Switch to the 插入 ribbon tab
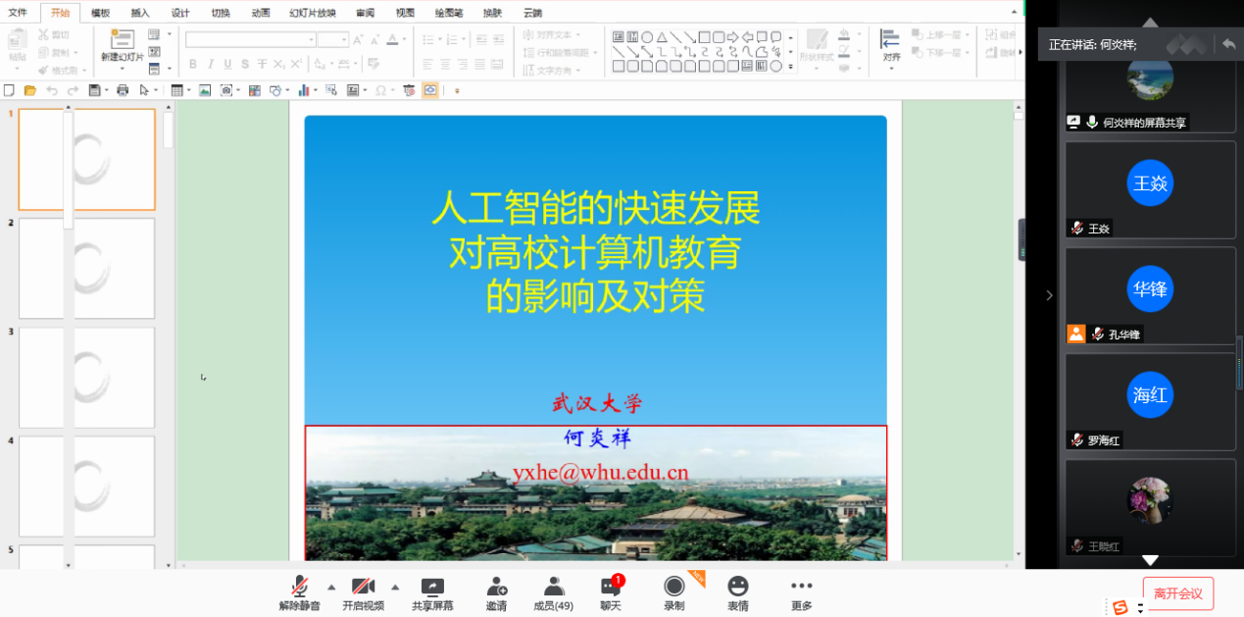The width and height of the screenshot is (1244, 617). point(140,13)
